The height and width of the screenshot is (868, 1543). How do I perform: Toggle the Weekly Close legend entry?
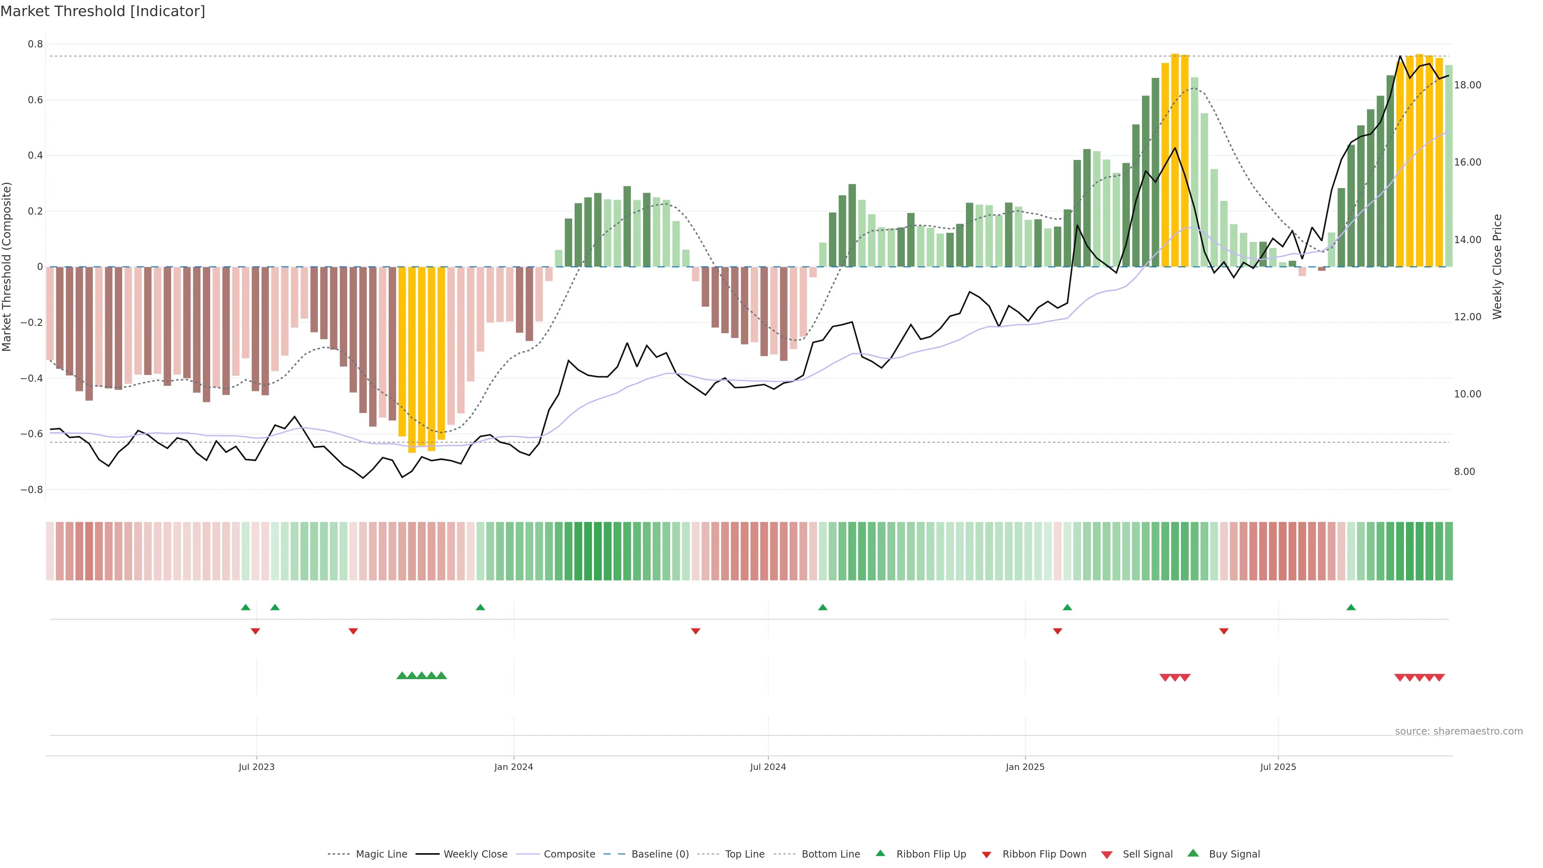point(475,854)
